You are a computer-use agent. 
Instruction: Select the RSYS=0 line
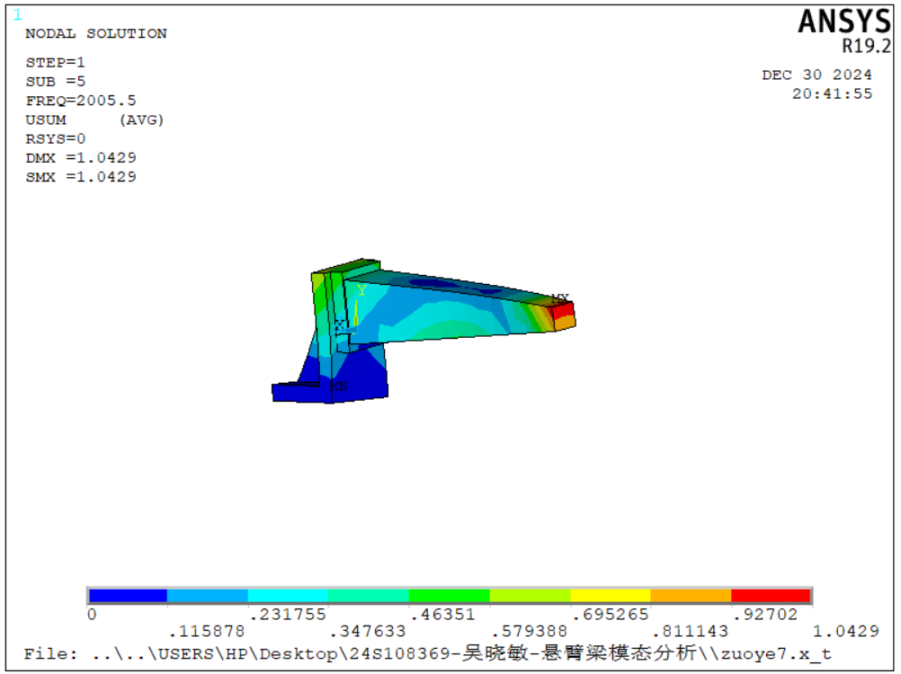pyautogui.click(x=55, y=139)
